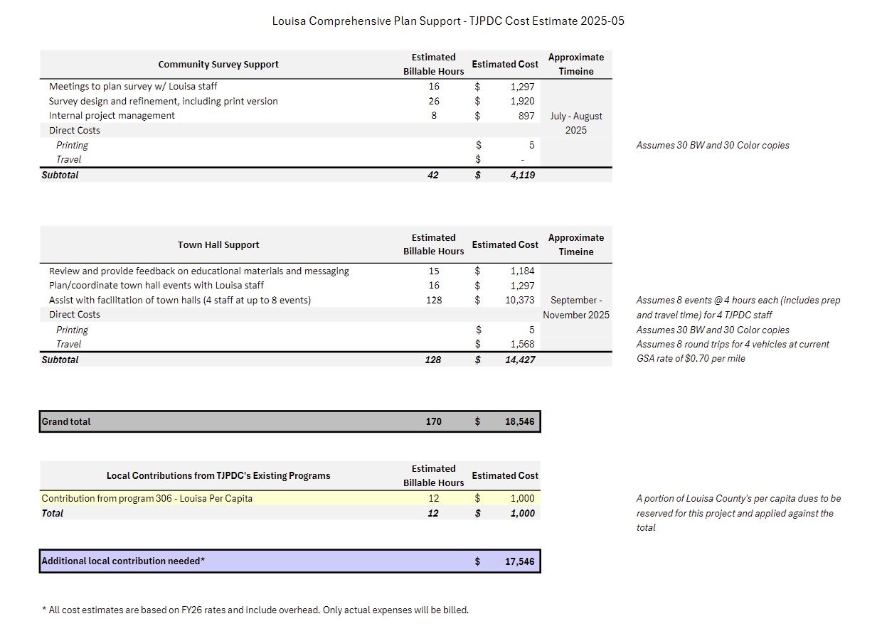Click the 'Town Hall Support' header cell
The height and width of the screenshot is (631, 882).
(x=218, y=244)
